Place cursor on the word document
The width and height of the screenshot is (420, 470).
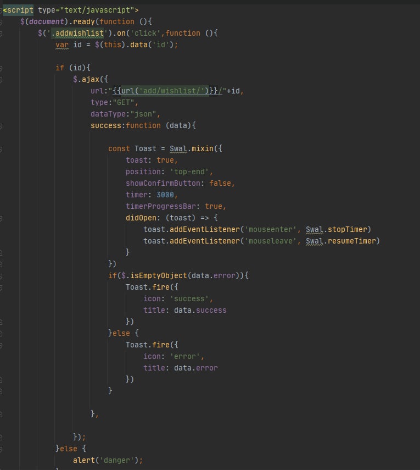click(47, 21)
